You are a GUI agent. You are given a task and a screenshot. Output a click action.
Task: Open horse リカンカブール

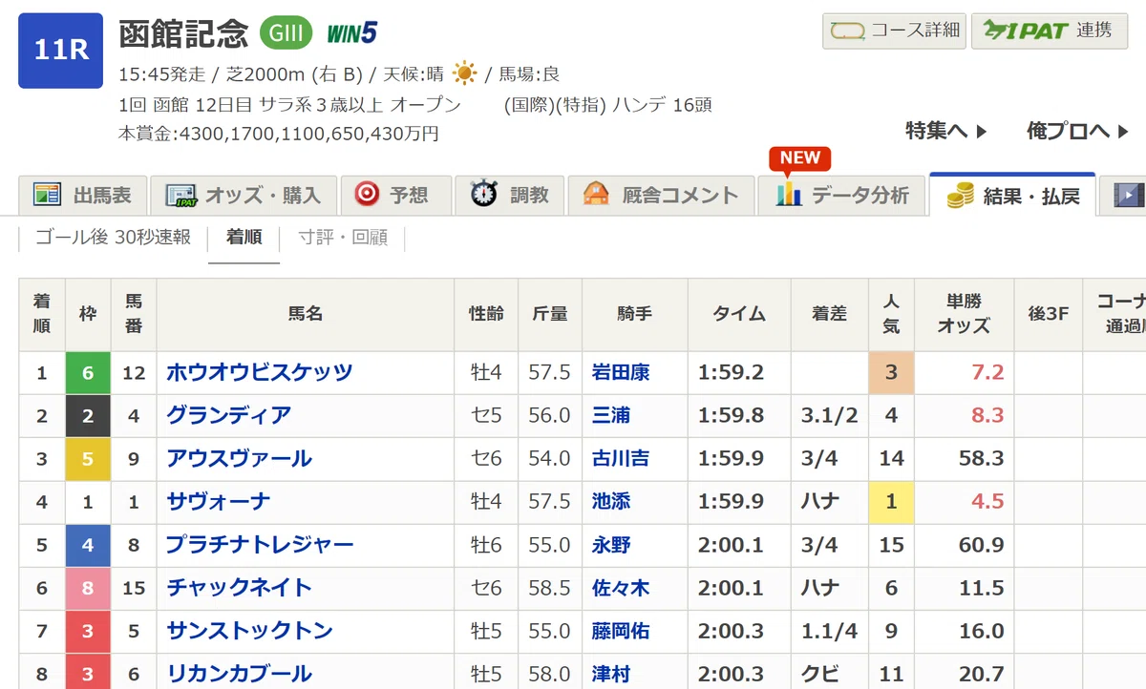click(239, 674)
